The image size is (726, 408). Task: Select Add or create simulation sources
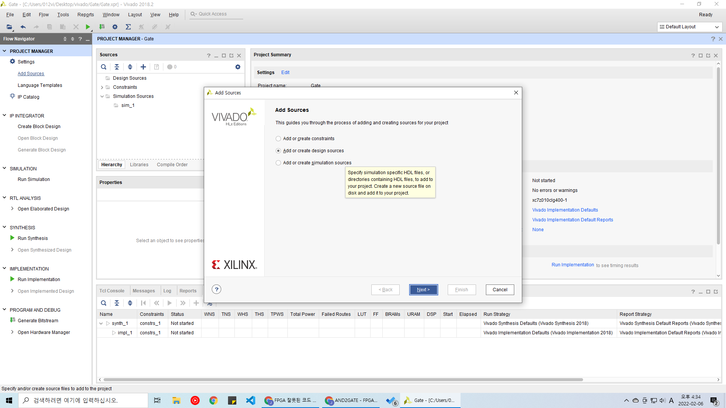(278, 163)
